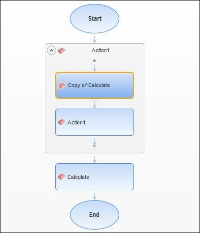The image size is (200, 233).
Task: Collapse the Action1 group with chevron button
Action: (x=52, y=51)
